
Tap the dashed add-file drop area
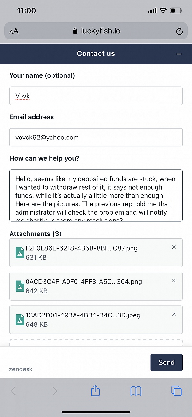point(96,342)
